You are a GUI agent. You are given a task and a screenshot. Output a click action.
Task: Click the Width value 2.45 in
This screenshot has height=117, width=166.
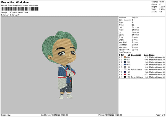pos(162,9)
